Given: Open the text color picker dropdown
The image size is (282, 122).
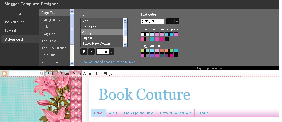Looking at the screenshot, I should [x=173, y=21].
